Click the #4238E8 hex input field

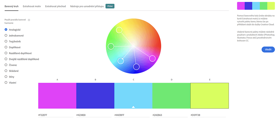click(95, 115)
